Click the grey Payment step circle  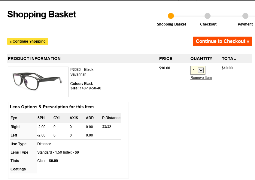[245, 16]
